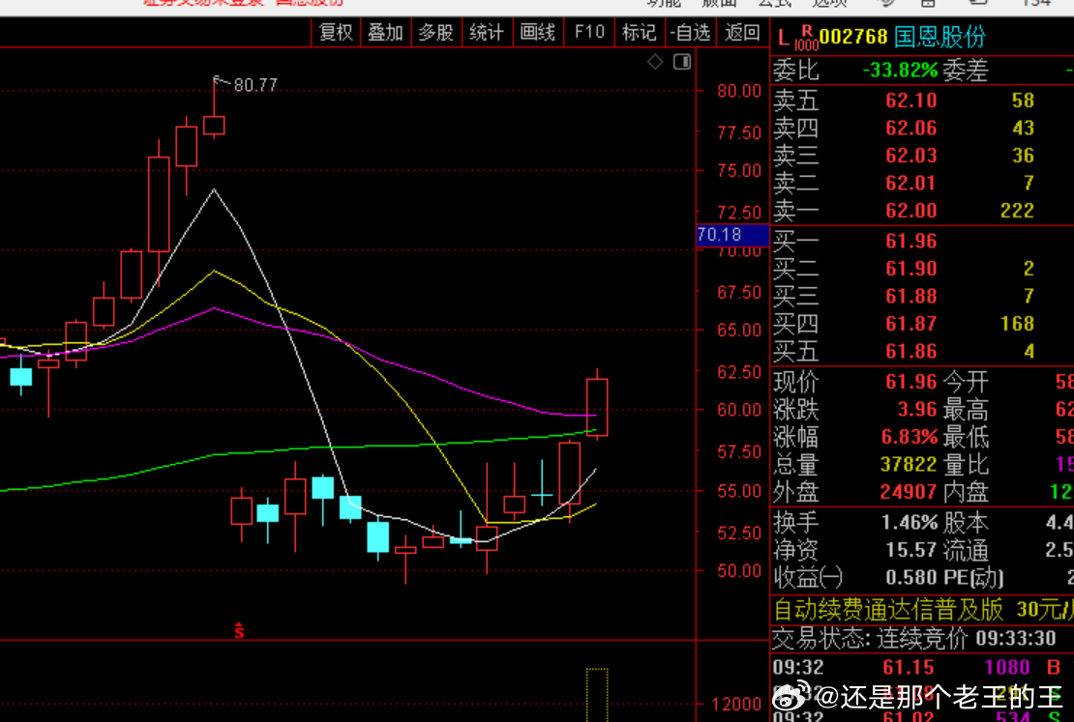Click the 卖三 price 62.03
Screen dimensions: 1074x722
tap(911, 156)
